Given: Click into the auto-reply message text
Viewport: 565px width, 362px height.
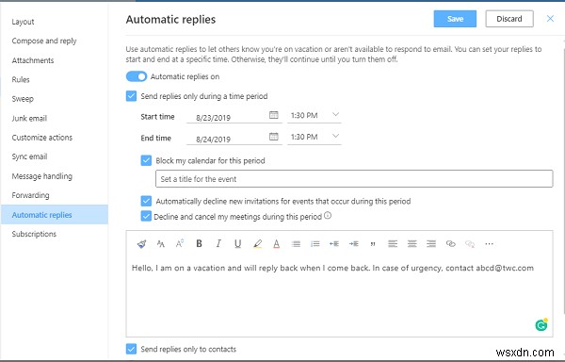Looking at the screenshot, I should coord(332,268).
